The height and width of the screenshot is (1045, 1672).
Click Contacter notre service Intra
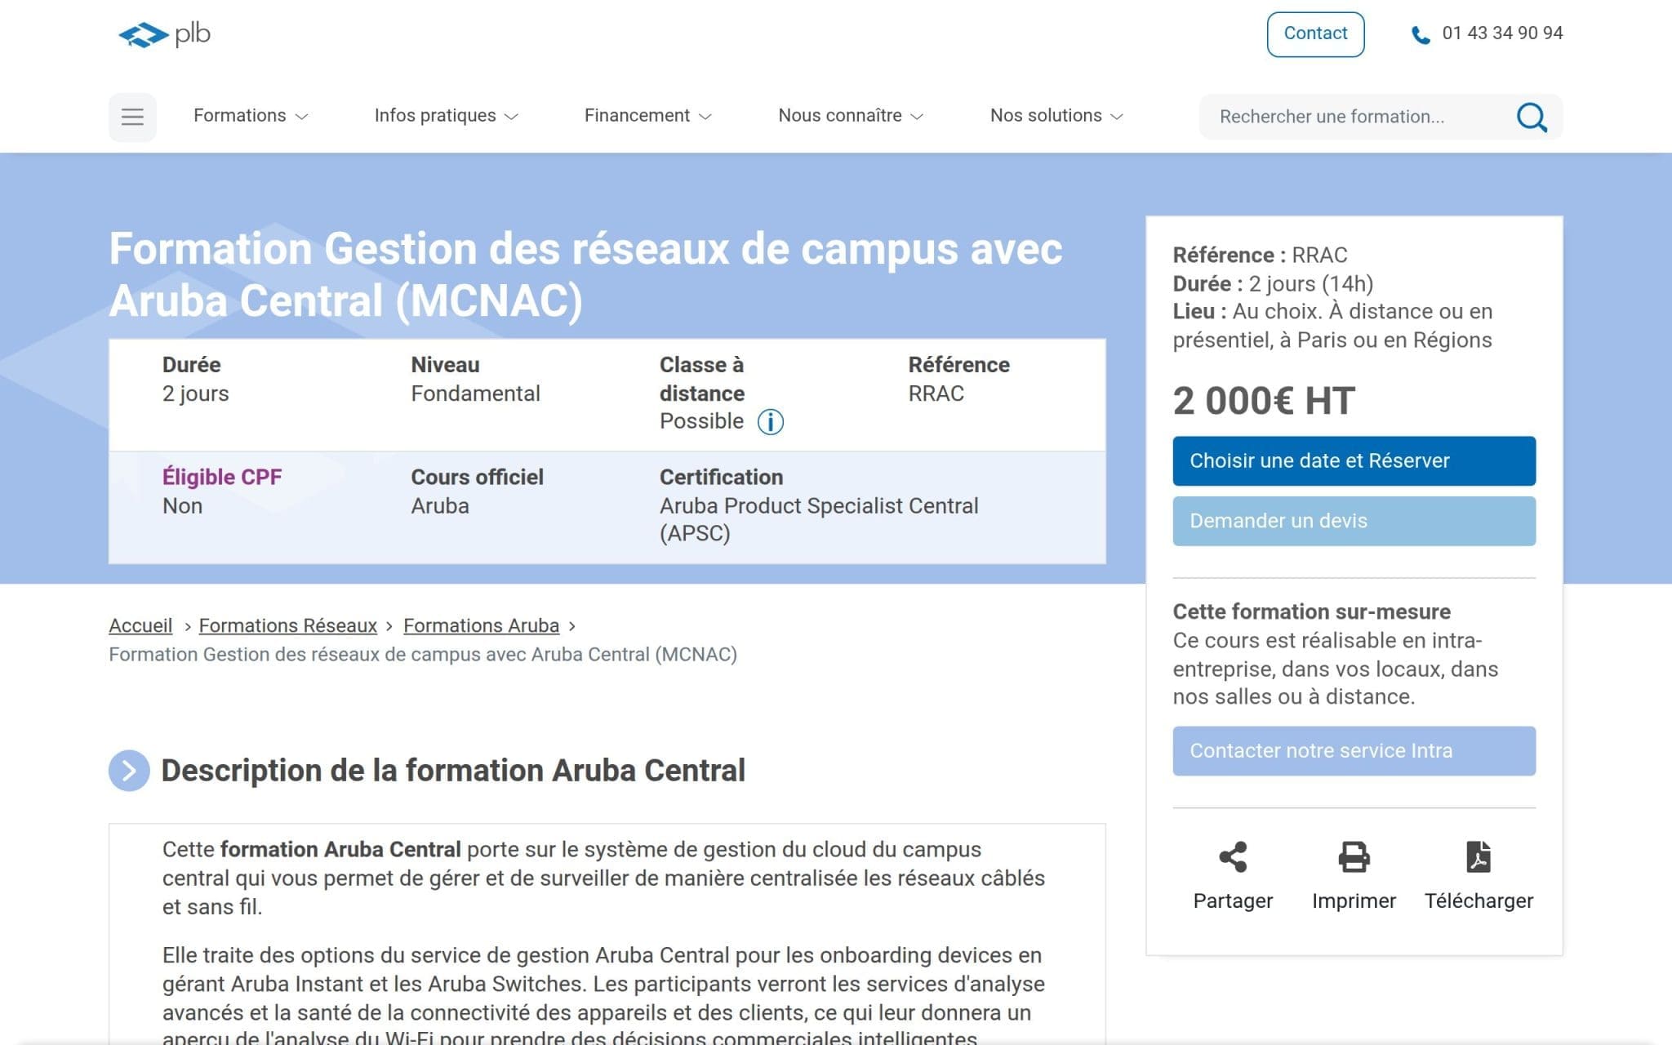(x=1354, y=751)
